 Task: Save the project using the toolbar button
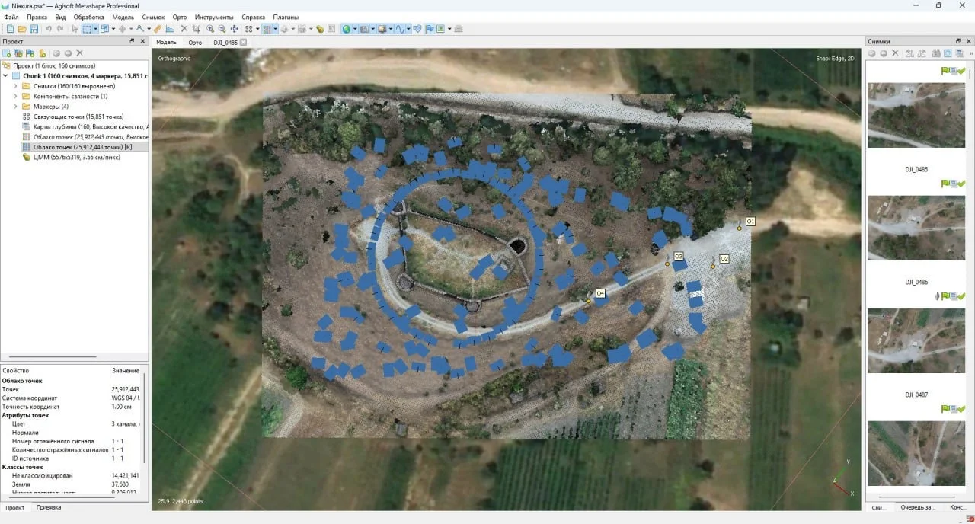tap(34, 28)
